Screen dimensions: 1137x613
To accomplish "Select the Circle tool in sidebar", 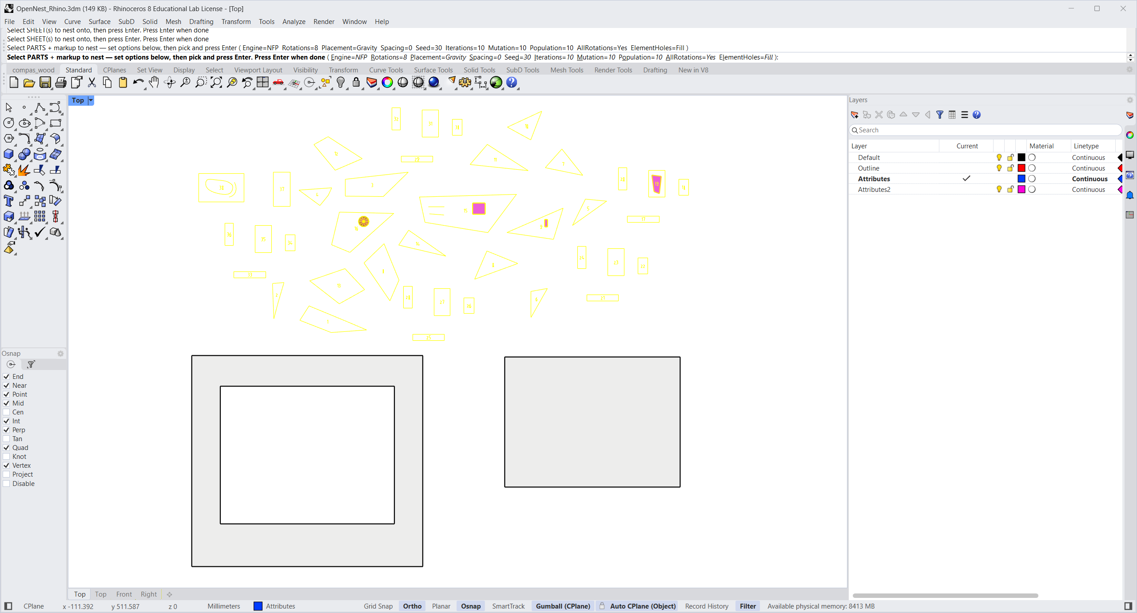I will [x=8, y=123].
